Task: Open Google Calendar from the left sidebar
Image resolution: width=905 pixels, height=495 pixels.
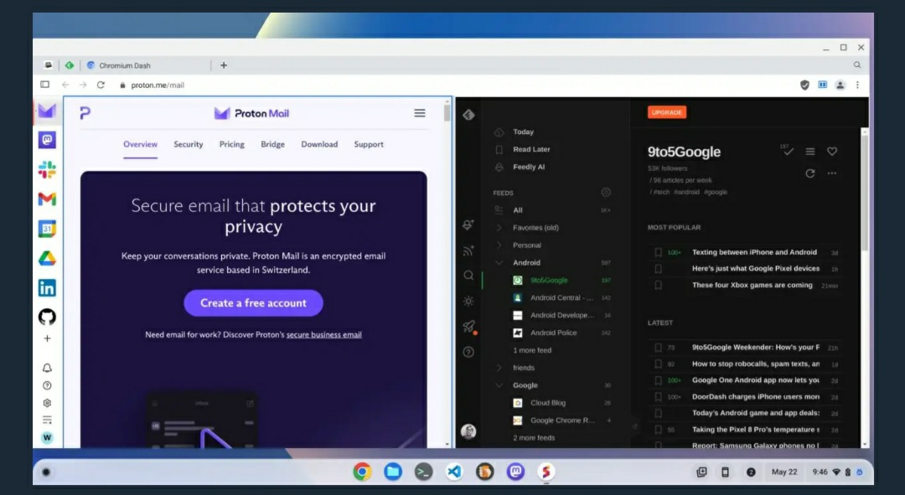Action: 47,229
